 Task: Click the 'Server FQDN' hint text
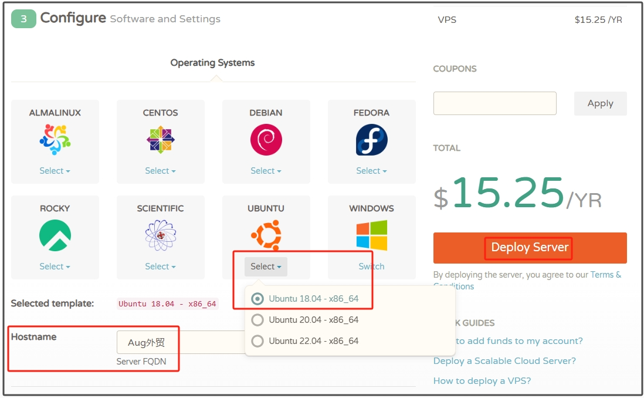[141, 362]
